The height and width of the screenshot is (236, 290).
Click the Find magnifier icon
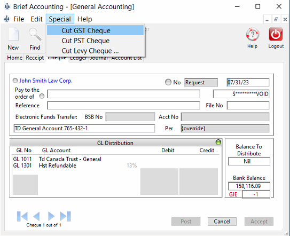pos(35,34)
